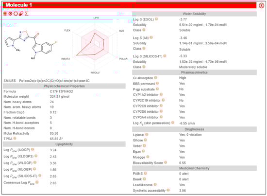Image resolution: width=267 pixels, height=196 pixels.
Task: Open help icon for Class under Ali solubility
Action: coord(144,49)
